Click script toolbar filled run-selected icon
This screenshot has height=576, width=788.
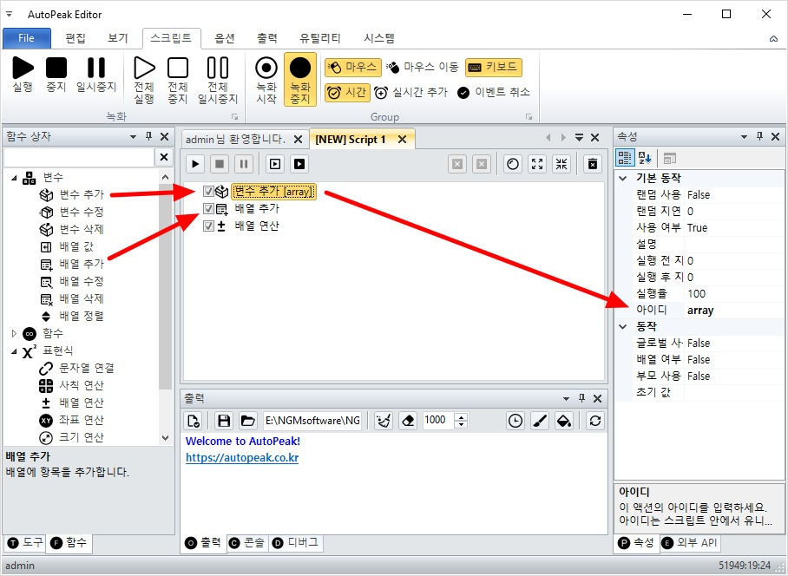299,164
